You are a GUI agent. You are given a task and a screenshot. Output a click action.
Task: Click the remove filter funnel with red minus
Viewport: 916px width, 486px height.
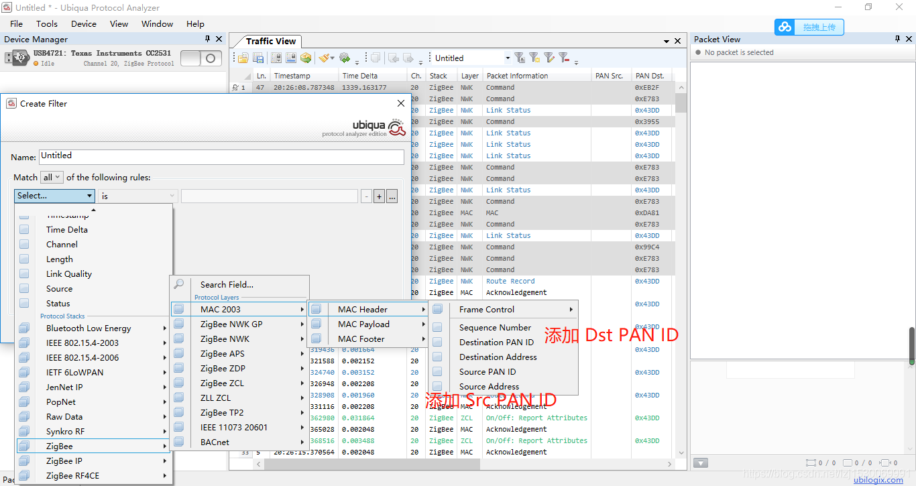coord(564,58)
